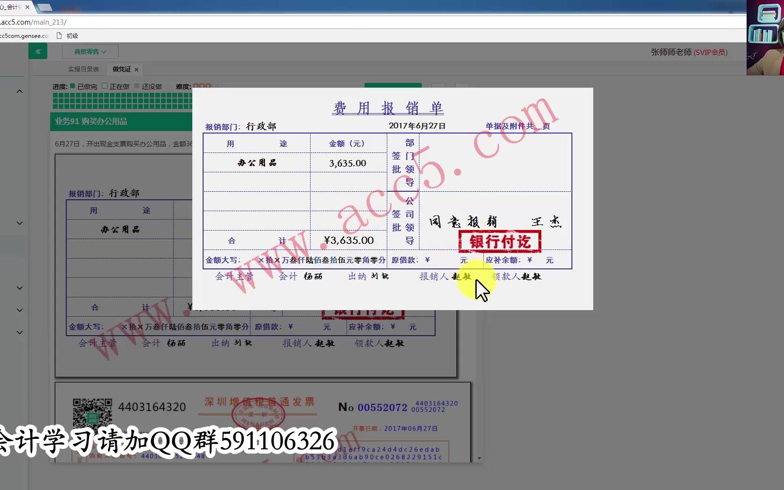This screenshot has width=784, height=490.
Task: Click the 已做完 progress legend square
Action: (72, 86)
